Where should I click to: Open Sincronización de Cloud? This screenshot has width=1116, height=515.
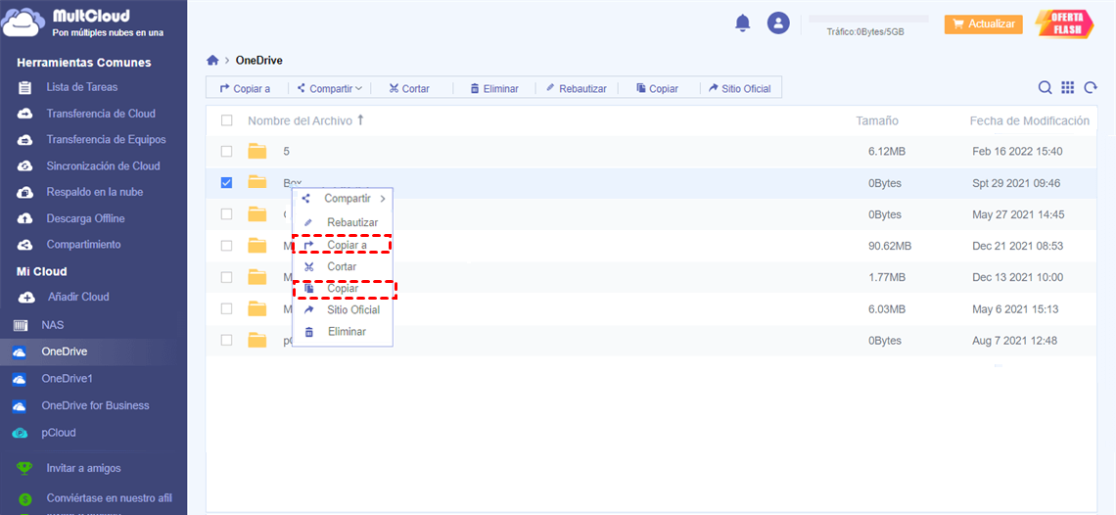pyautogui.click(x=103, y=166)
